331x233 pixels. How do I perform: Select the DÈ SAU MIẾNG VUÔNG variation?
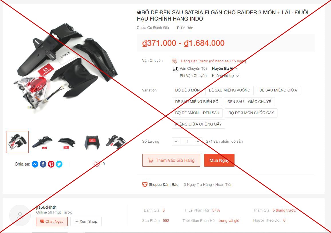tap(229, 90)
